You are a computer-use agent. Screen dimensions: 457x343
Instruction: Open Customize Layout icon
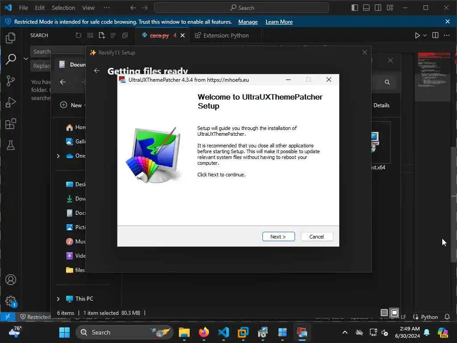click(x=390, y=8)
